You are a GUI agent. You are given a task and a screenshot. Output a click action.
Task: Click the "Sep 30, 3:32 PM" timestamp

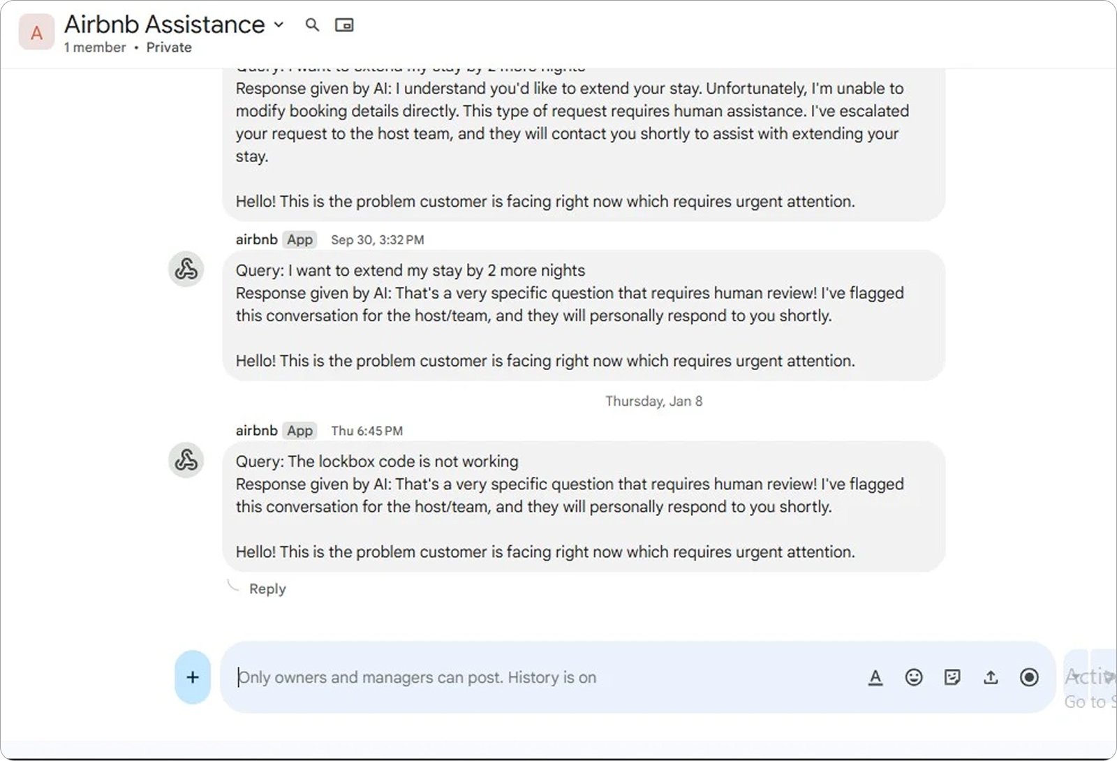click(377, 240)
